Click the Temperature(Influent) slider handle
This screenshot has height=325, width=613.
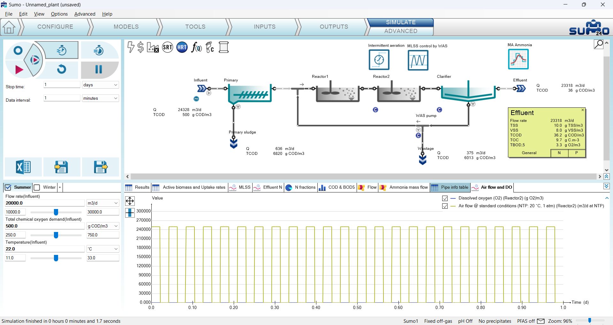(x=56, y=258)
